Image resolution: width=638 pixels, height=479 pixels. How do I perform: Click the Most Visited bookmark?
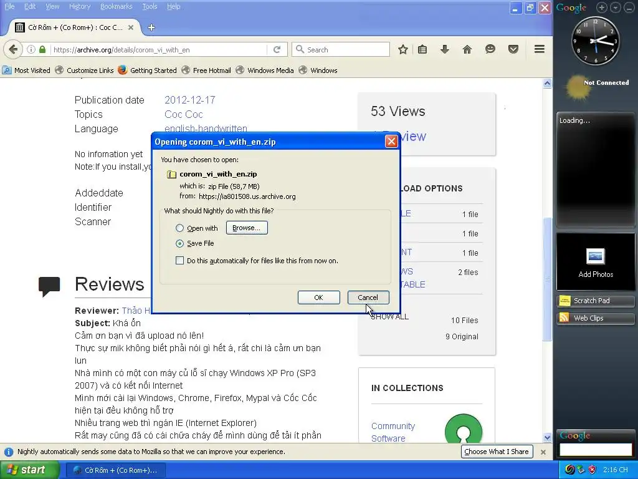point(26,70)
